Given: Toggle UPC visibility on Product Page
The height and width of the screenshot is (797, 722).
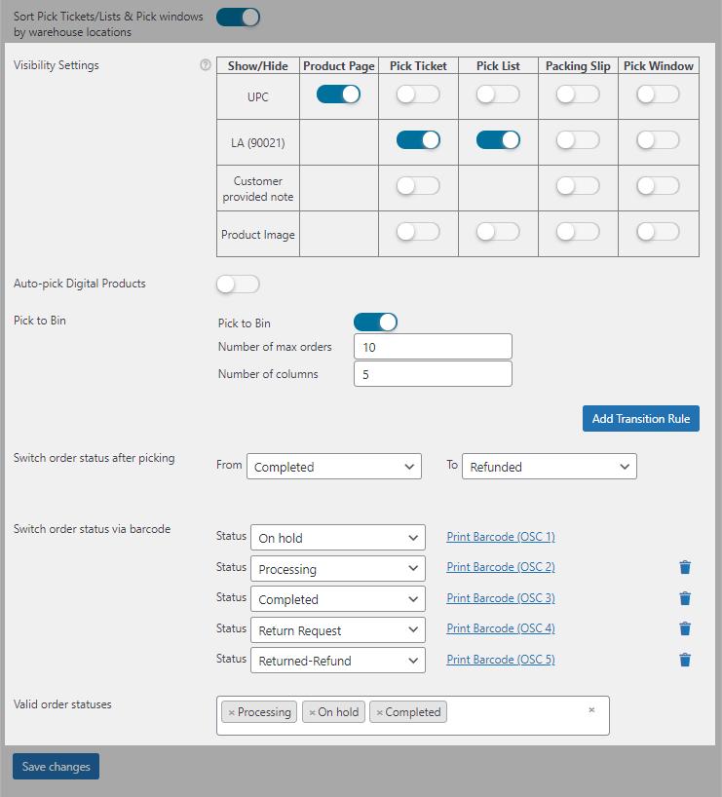Looking at the screenshot, I should click(x=338, y=95).
